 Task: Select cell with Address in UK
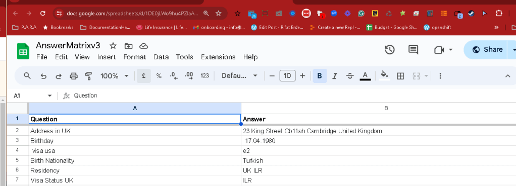click(135, 131)
